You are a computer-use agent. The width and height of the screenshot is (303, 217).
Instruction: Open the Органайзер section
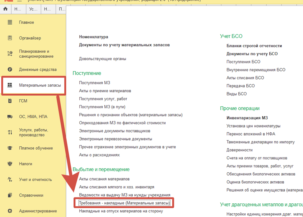tap(30, 38)
